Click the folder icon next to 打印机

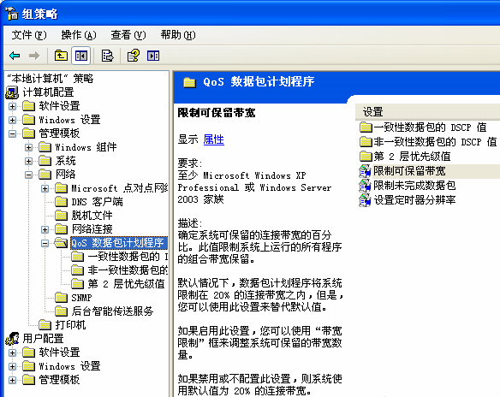(45, 324)
